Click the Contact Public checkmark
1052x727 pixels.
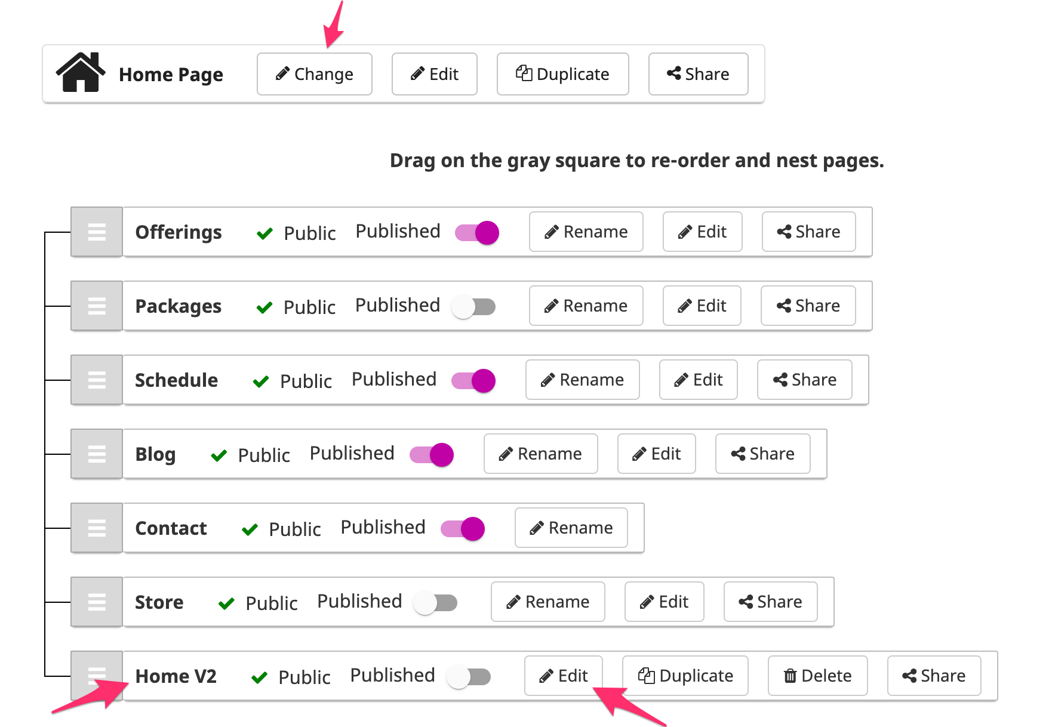tap(250, 529)
